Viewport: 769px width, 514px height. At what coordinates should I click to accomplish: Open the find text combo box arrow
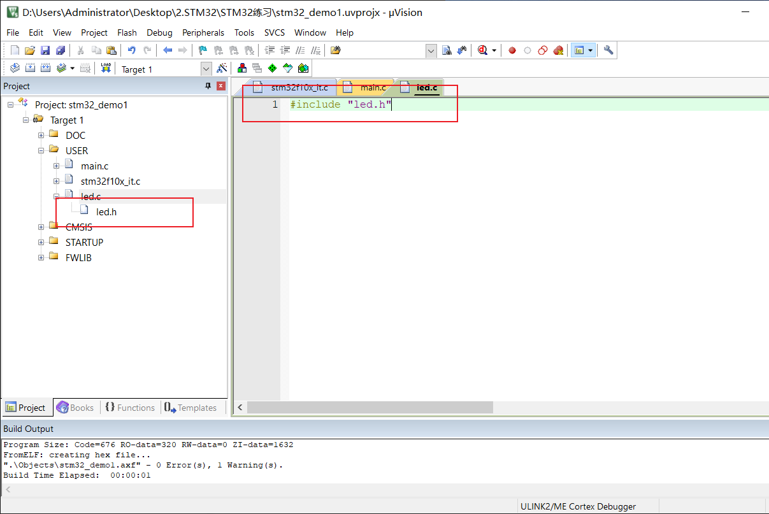pyautogui.click(x=431, y=51)
